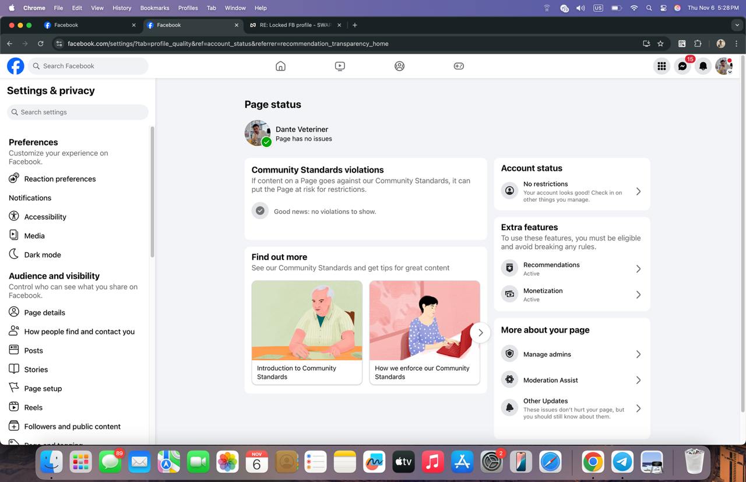Open the Apple menu

click(12, 8)
